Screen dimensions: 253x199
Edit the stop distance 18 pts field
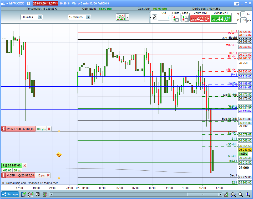[243, 14]
